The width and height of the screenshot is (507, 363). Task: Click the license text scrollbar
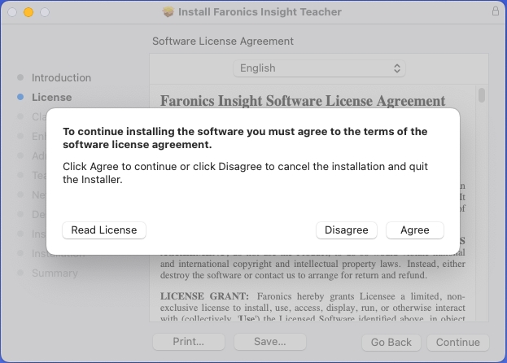click(x=482, y=95)
